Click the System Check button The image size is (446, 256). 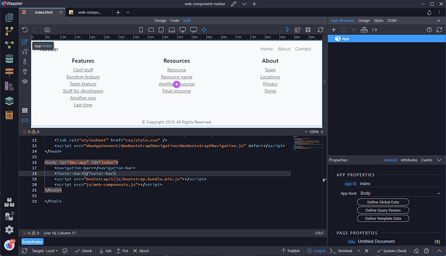[392, 251]
